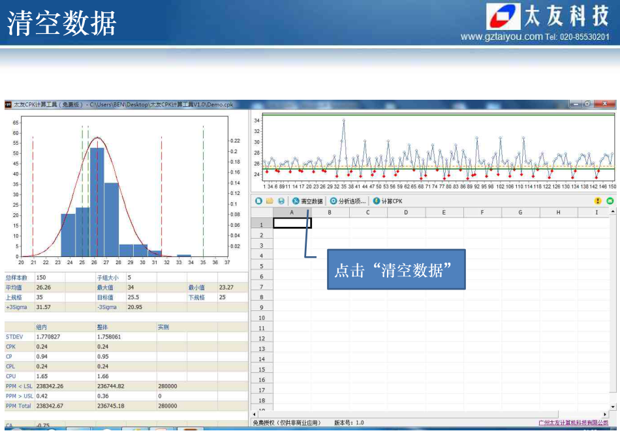Viewport: 620px width, 431px height.
Task: Click the application title bar icon
Action: pyautogui.click(x=8, y=105)
